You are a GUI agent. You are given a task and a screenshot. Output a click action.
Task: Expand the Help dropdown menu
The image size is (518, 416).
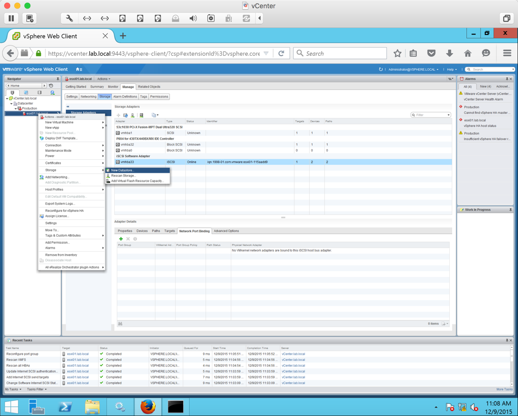click(x=451, y=69)
